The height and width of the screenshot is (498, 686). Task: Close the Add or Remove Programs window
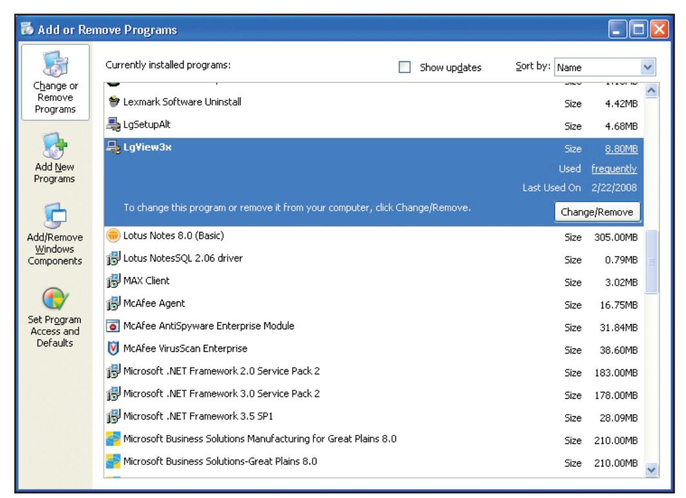(x=660, y=30)
